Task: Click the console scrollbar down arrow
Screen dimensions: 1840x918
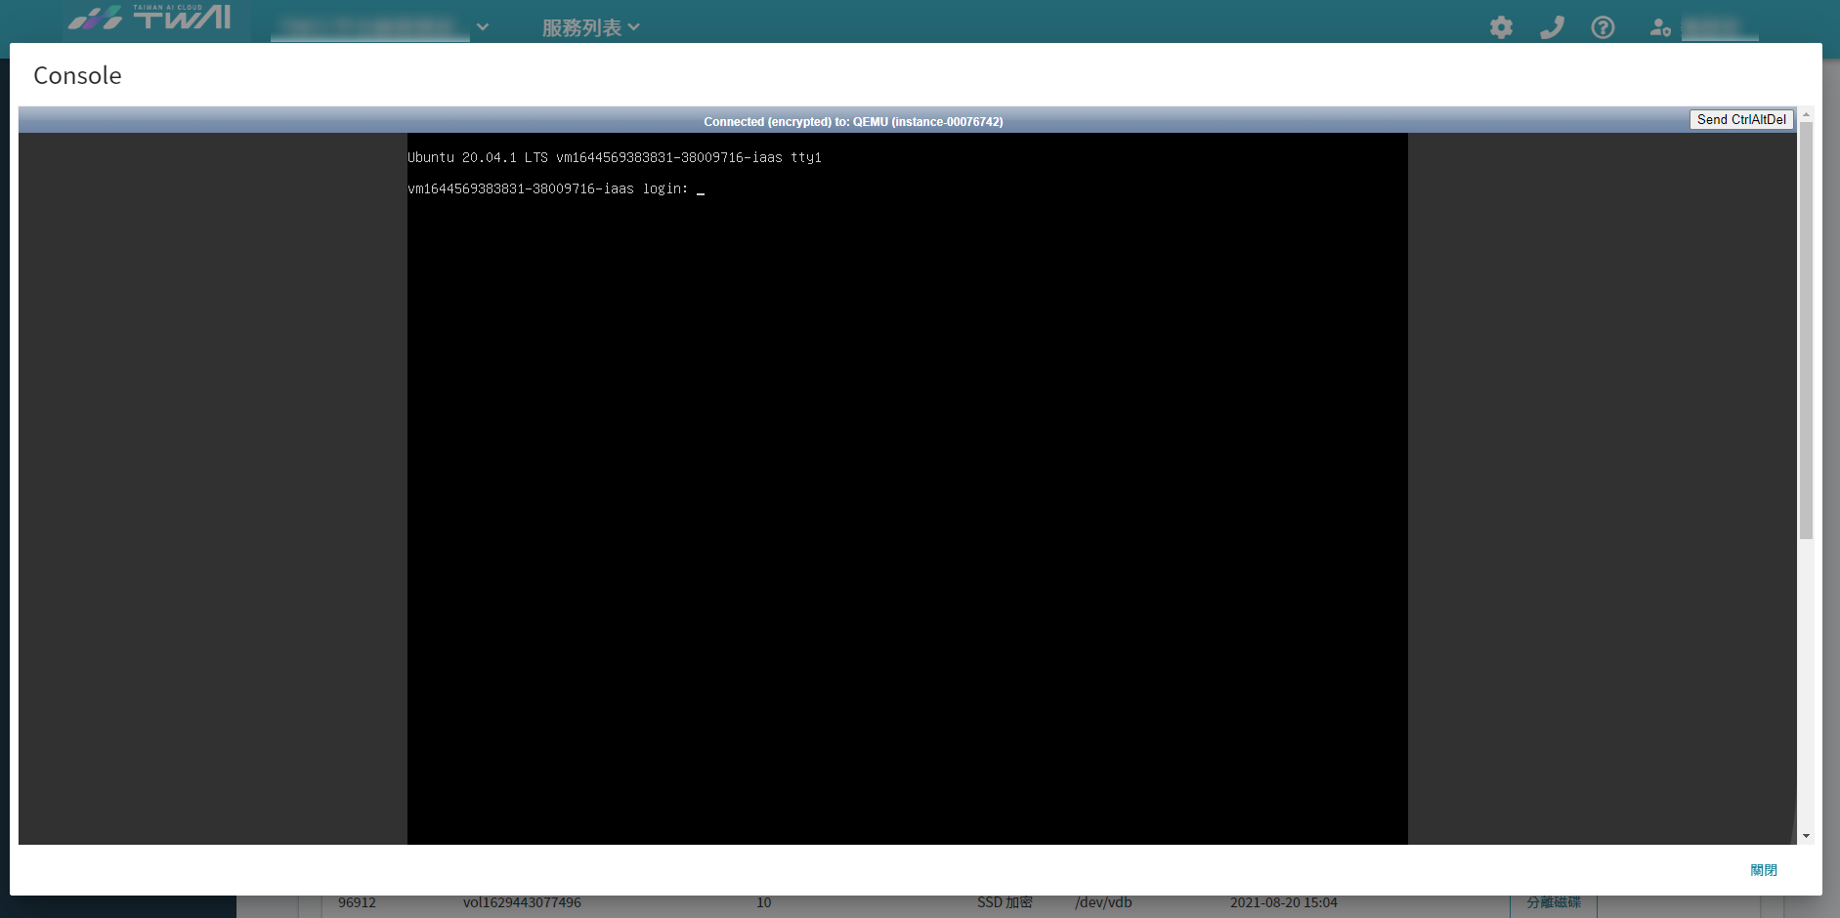Action: tap(1806, 836)
